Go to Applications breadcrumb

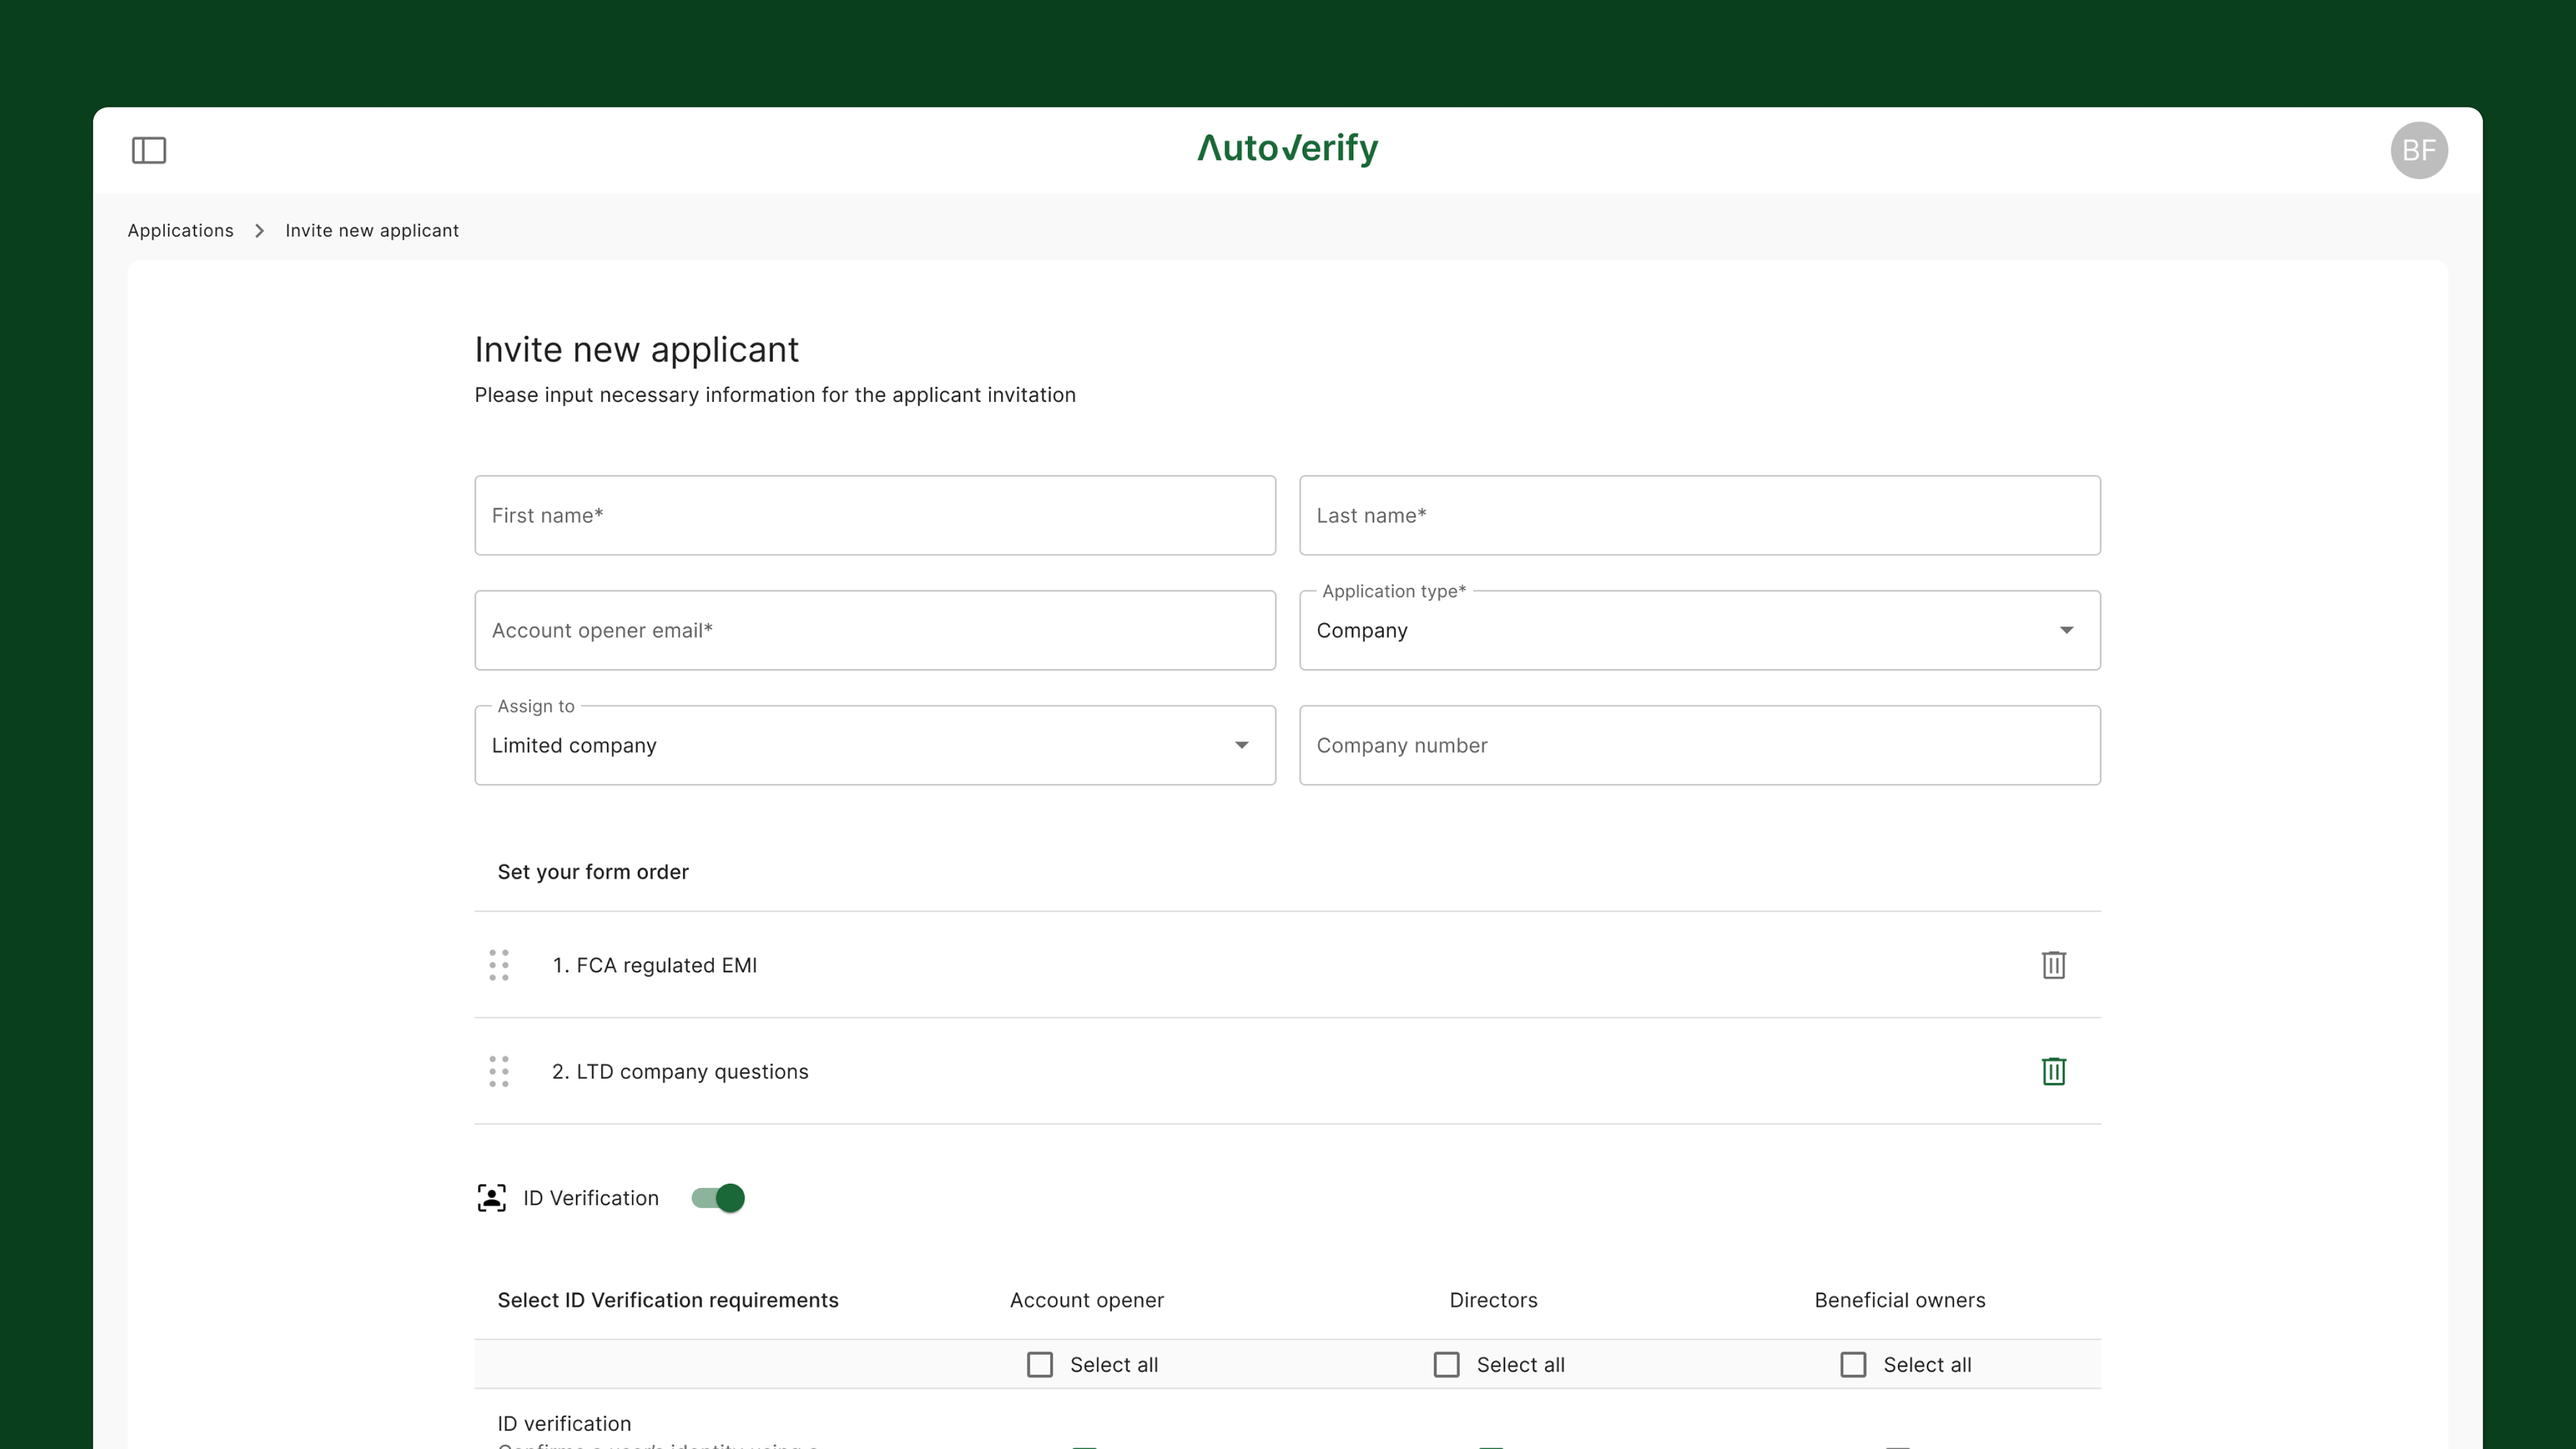(180, 230)
